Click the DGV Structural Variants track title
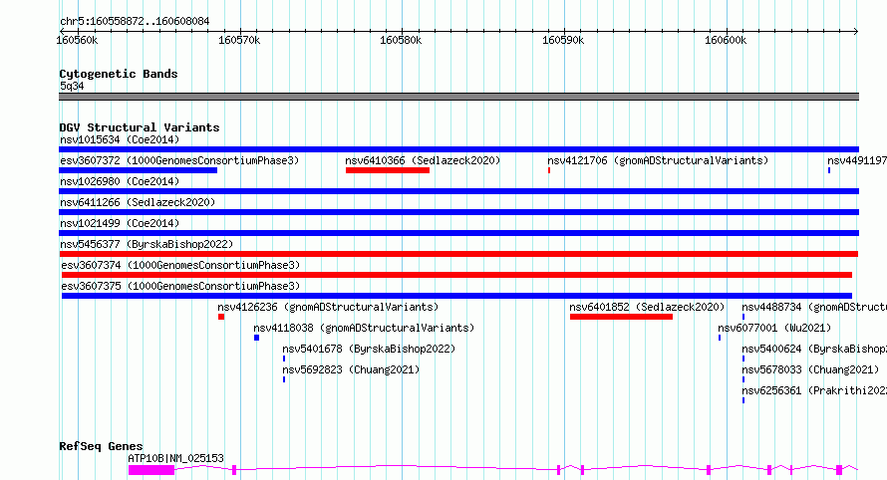887x480 pixels. click(x=140, y=127)
